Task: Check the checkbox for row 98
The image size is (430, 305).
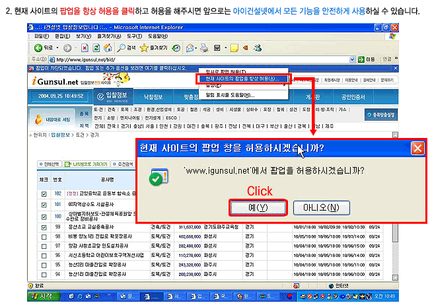Action: click(x=44, y=237)
